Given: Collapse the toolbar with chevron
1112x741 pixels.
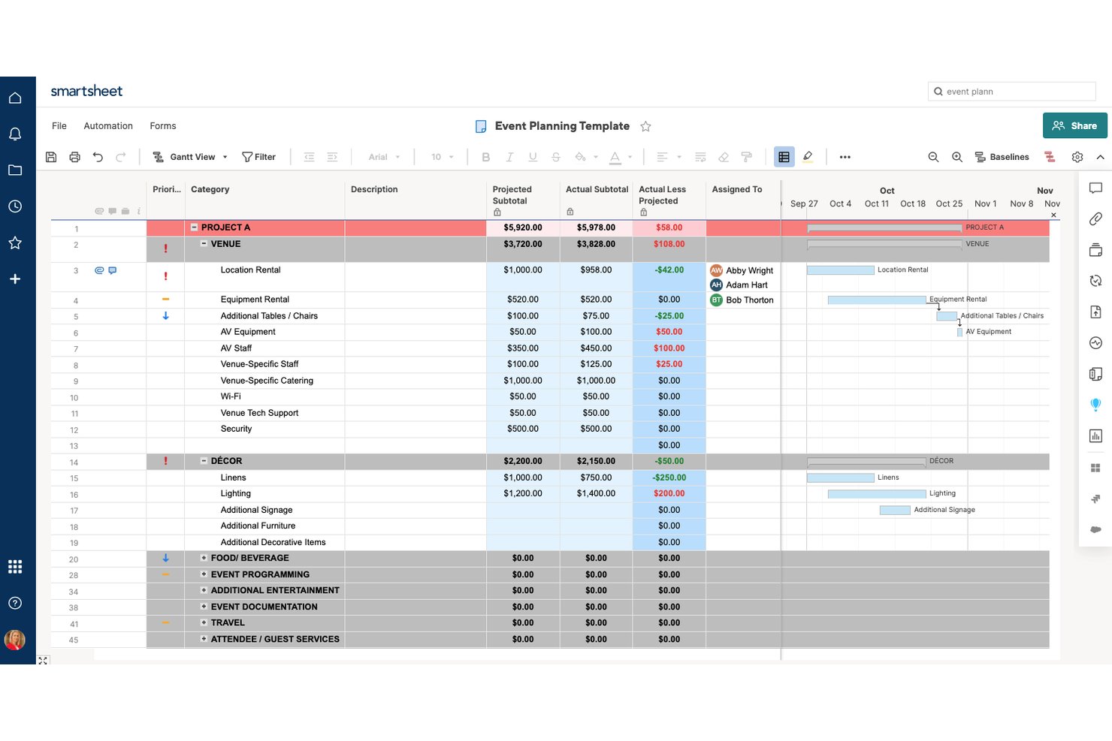Looking at the screenshot, I should click(x=1100, y=157).
